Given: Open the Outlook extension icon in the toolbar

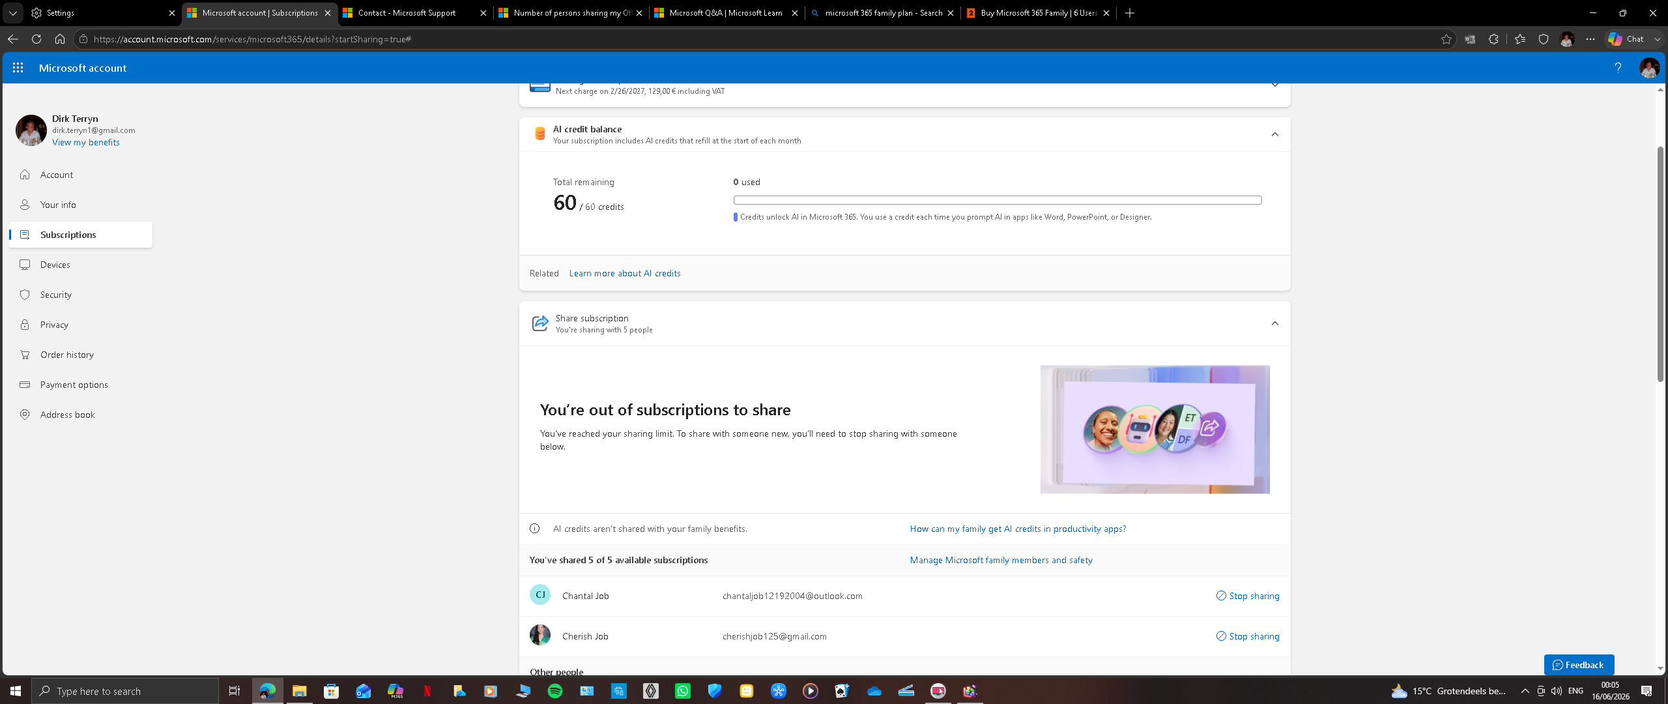Looking at the screenshot, I should coord(1470,39).
